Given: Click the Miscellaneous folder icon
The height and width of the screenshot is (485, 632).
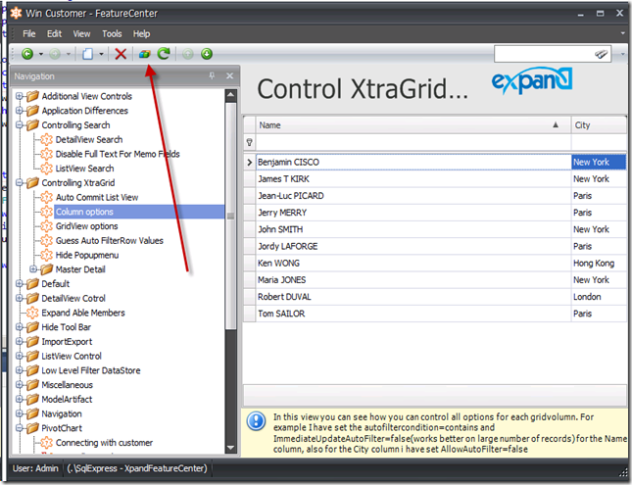Looking at the screenshot, I should coord(32,385).
